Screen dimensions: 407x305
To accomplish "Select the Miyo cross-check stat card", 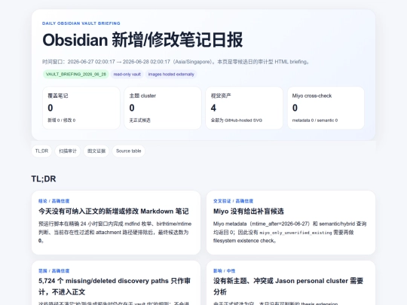I will (x=326, y=108).
